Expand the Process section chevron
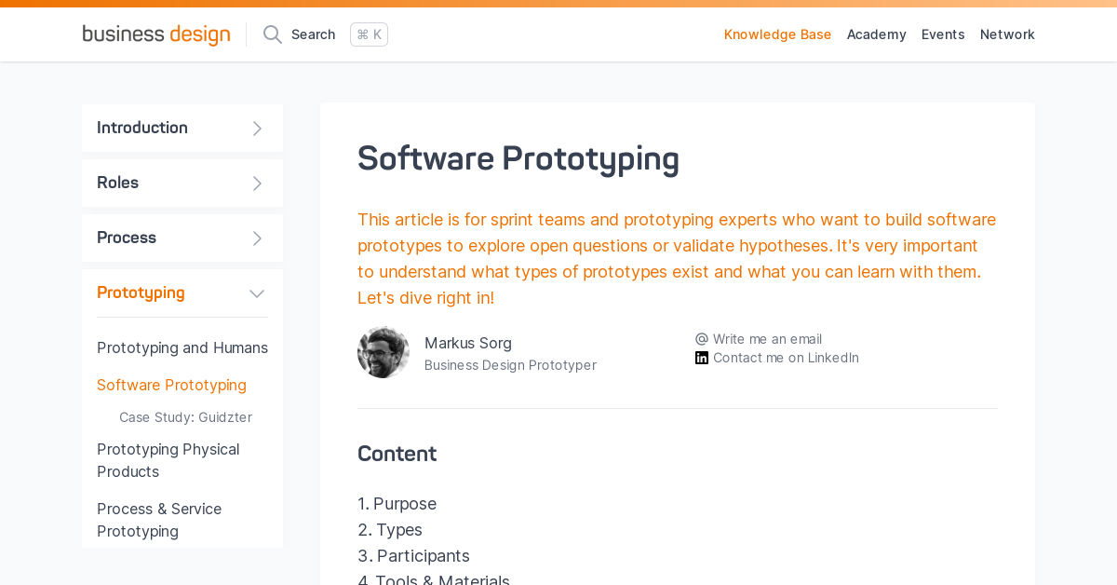Viewport: 1117px width, 585px height. coord(256,238)
